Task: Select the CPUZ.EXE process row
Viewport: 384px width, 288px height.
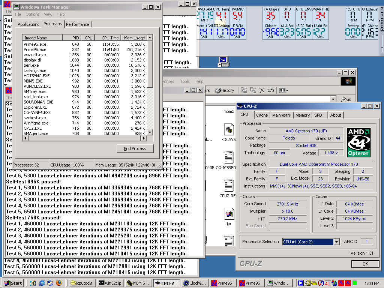Action: (x=85, y=128)
